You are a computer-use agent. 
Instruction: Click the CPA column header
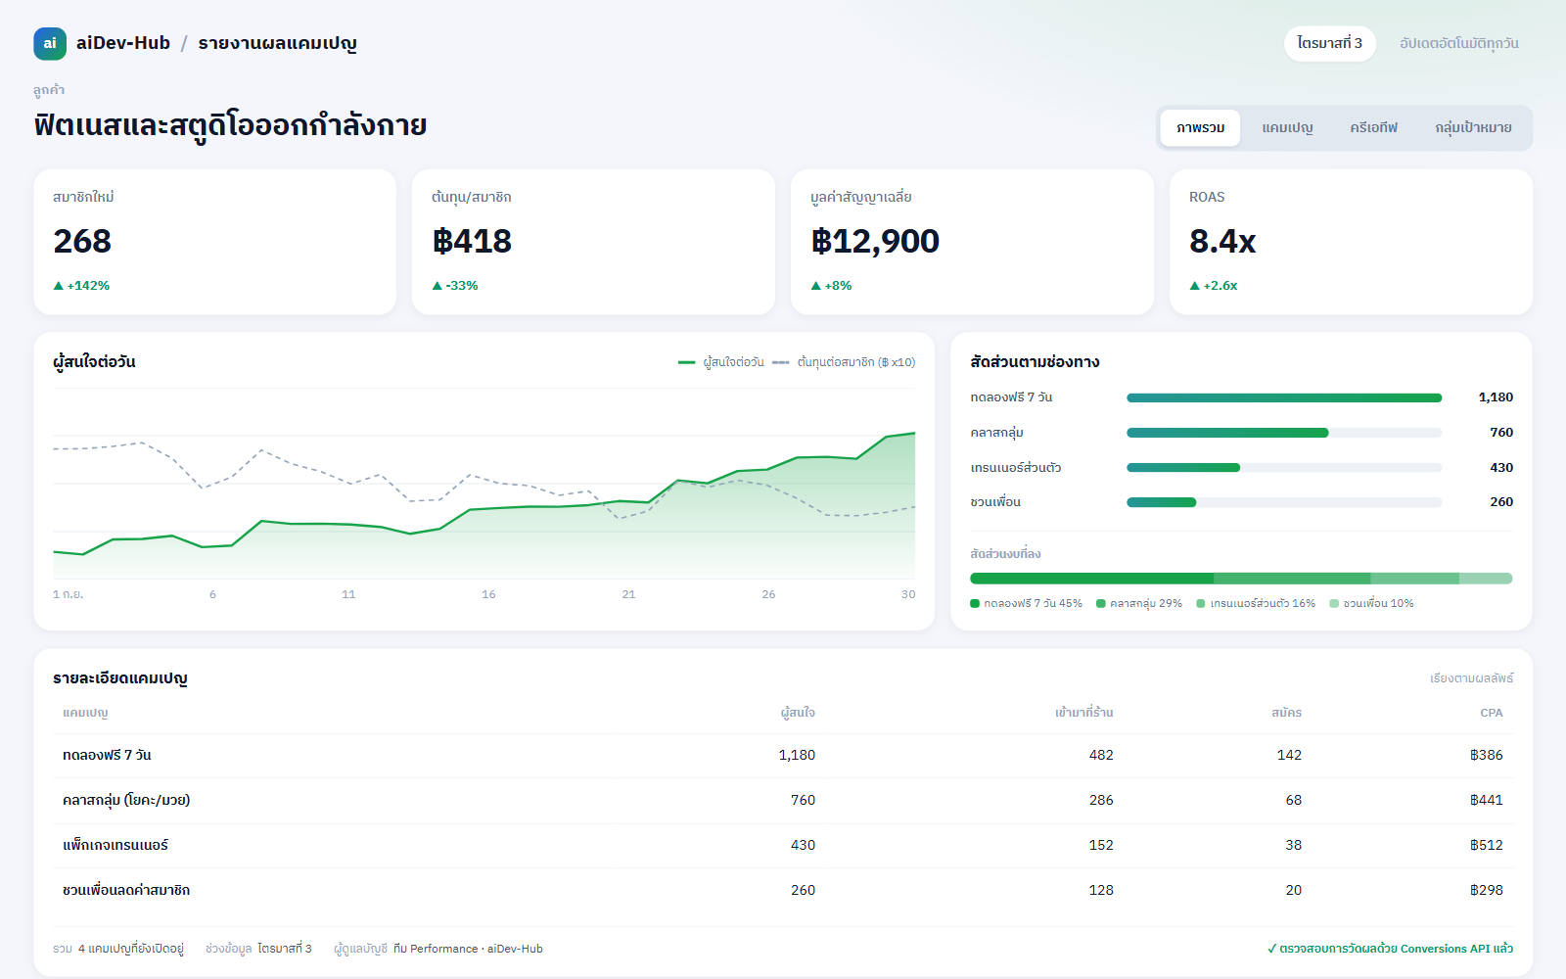click(1492, 713)
